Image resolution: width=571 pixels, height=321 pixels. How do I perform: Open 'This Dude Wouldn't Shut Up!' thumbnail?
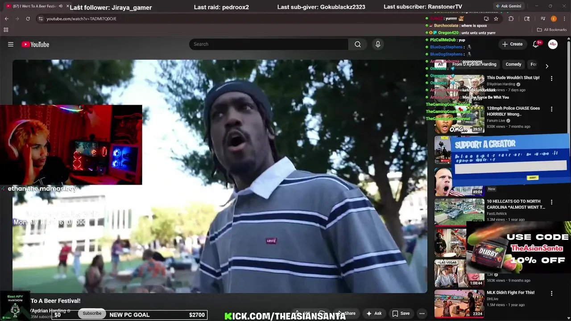(x=459, y=89)
